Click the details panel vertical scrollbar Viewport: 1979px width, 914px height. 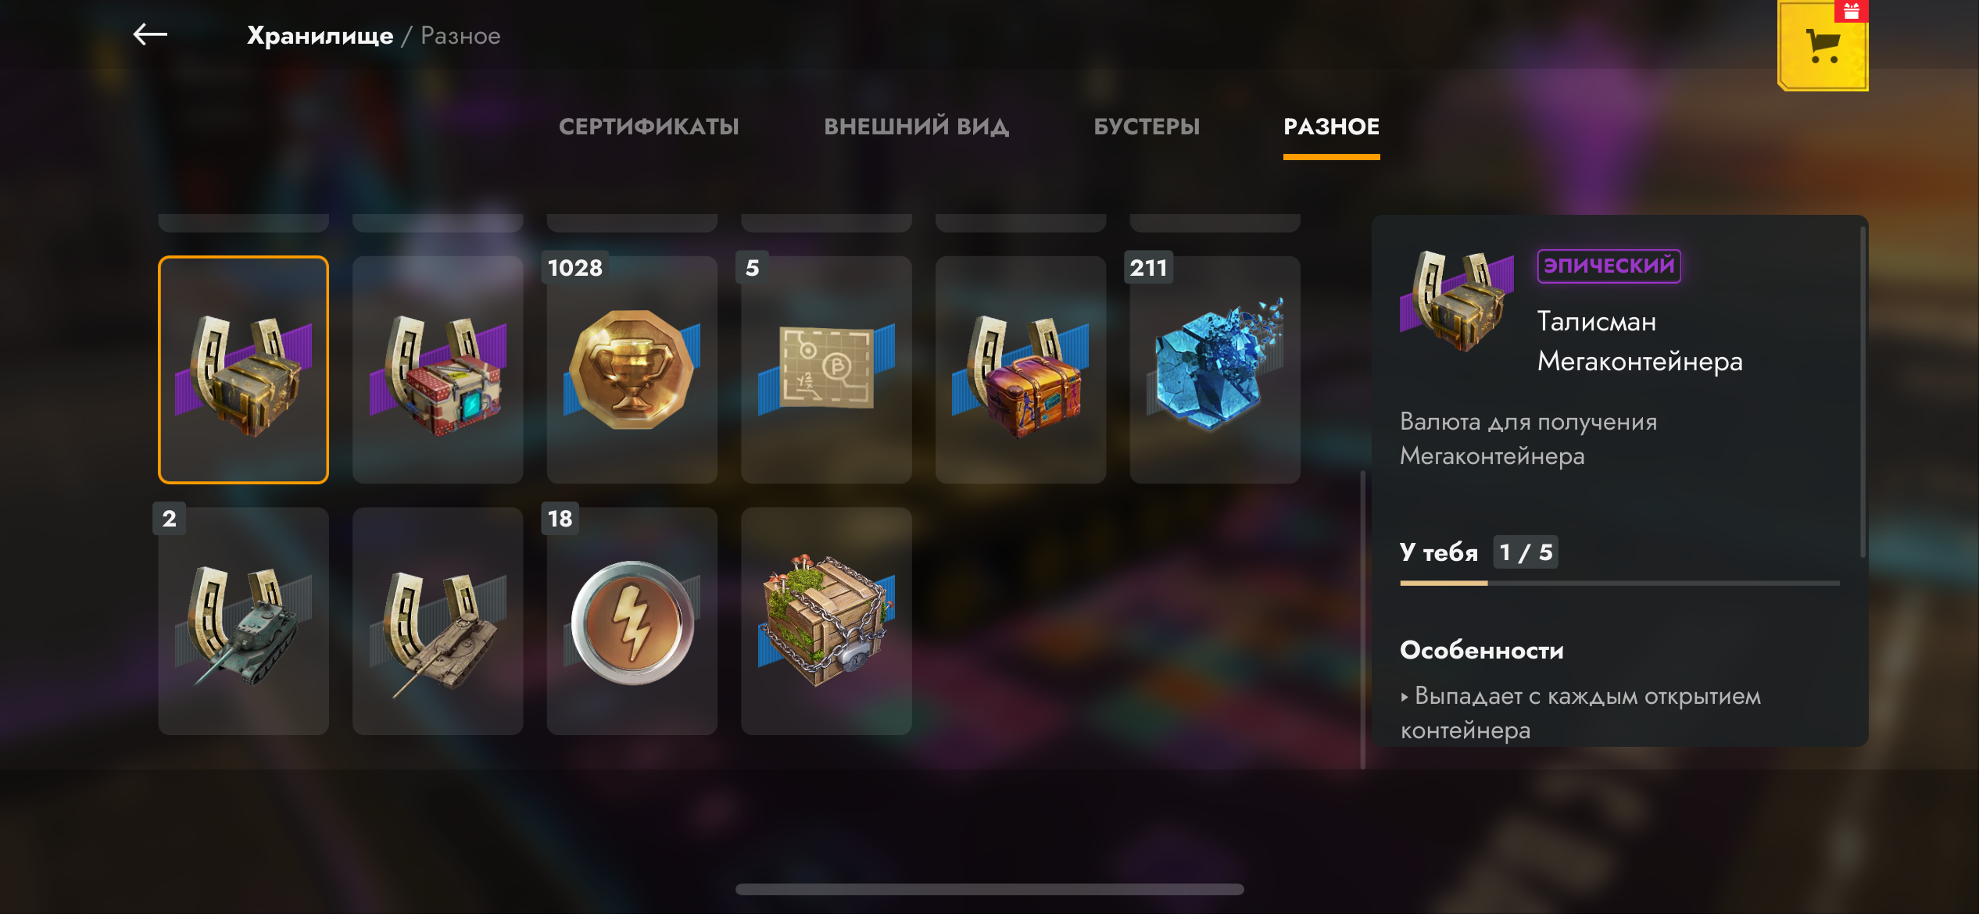pos(1864,391)
